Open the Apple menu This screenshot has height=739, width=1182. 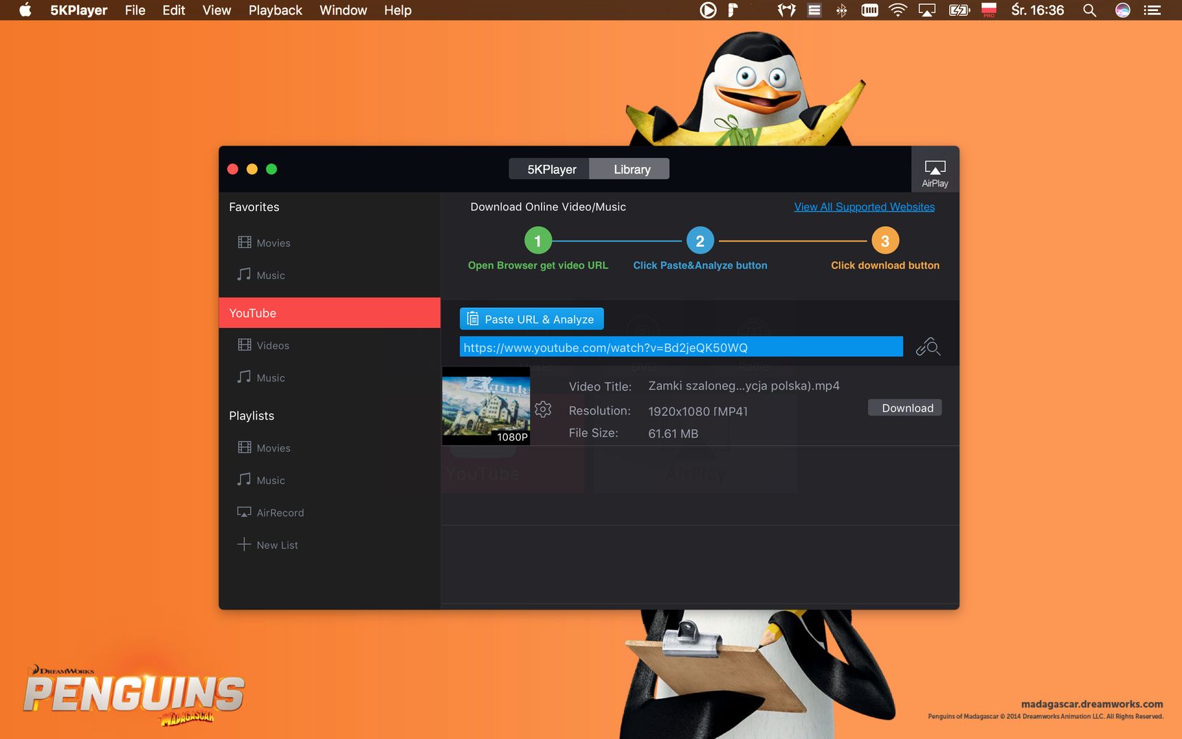25,10
